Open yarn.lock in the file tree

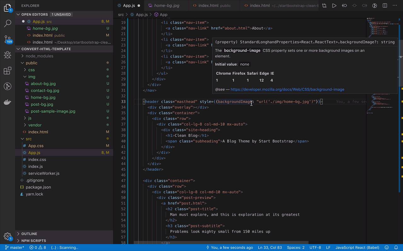(64, 194)
